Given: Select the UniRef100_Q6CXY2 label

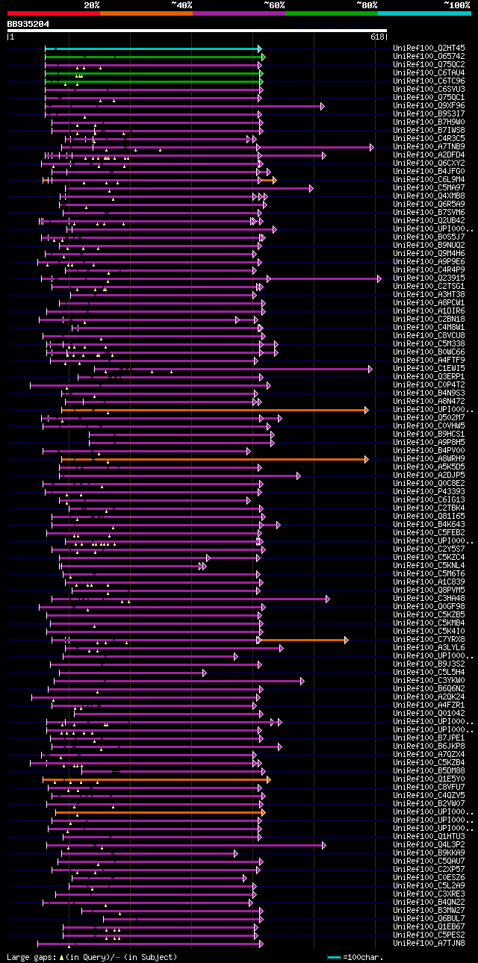Looking at the screenshot, I should coord(429,163).
